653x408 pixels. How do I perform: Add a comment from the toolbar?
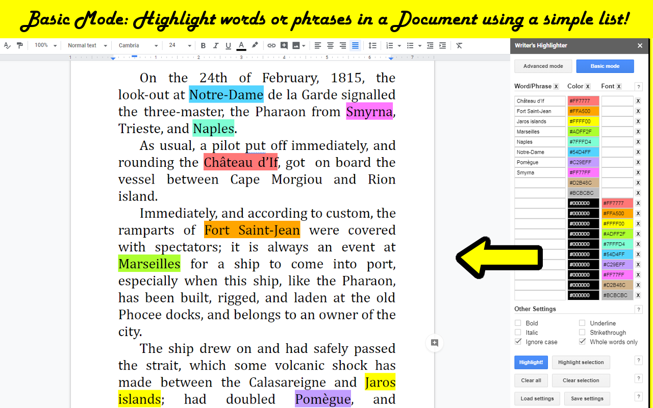(x=284, y=45)
